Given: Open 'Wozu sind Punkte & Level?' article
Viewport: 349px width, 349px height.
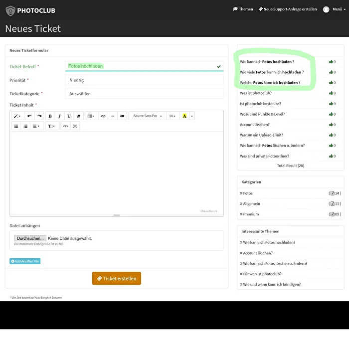Looking at the screenshot, I should 262,114.
